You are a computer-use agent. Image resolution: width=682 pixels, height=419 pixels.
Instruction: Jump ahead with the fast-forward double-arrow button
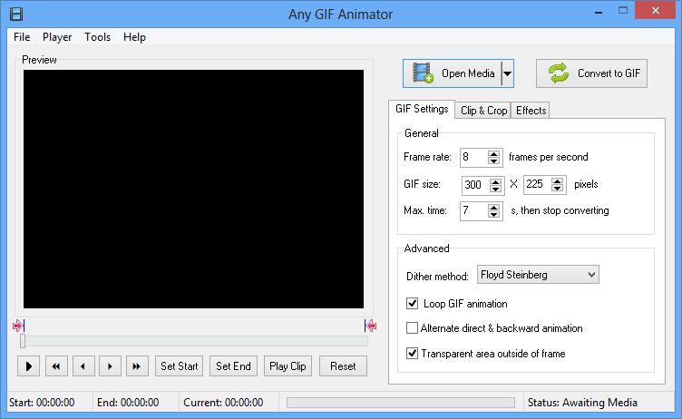[x=137, y=365]
